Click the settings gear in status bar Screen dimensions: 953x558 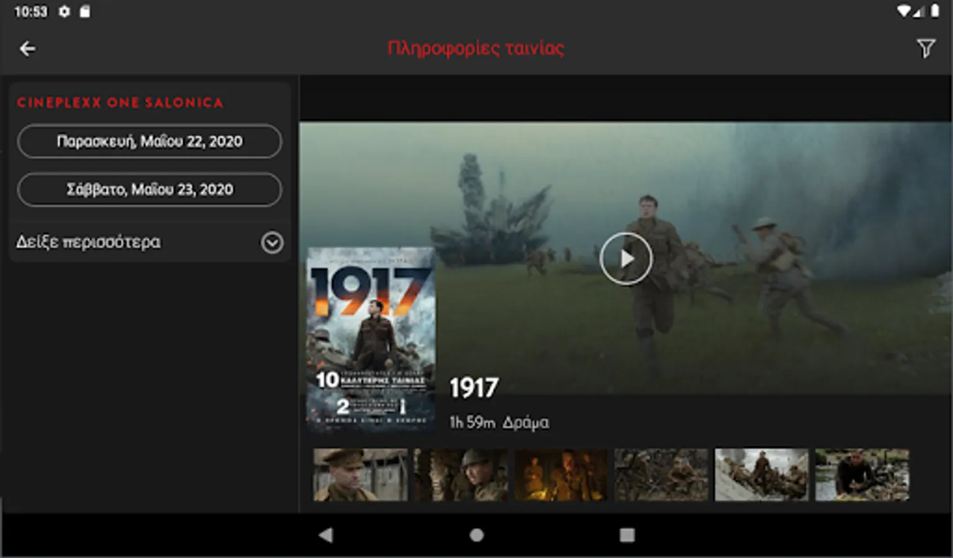click(x=65, y=12)
